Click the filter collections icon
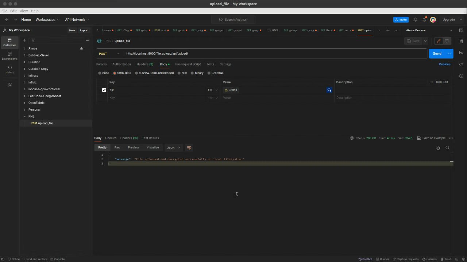467x262 pixels. pos(33,40)
